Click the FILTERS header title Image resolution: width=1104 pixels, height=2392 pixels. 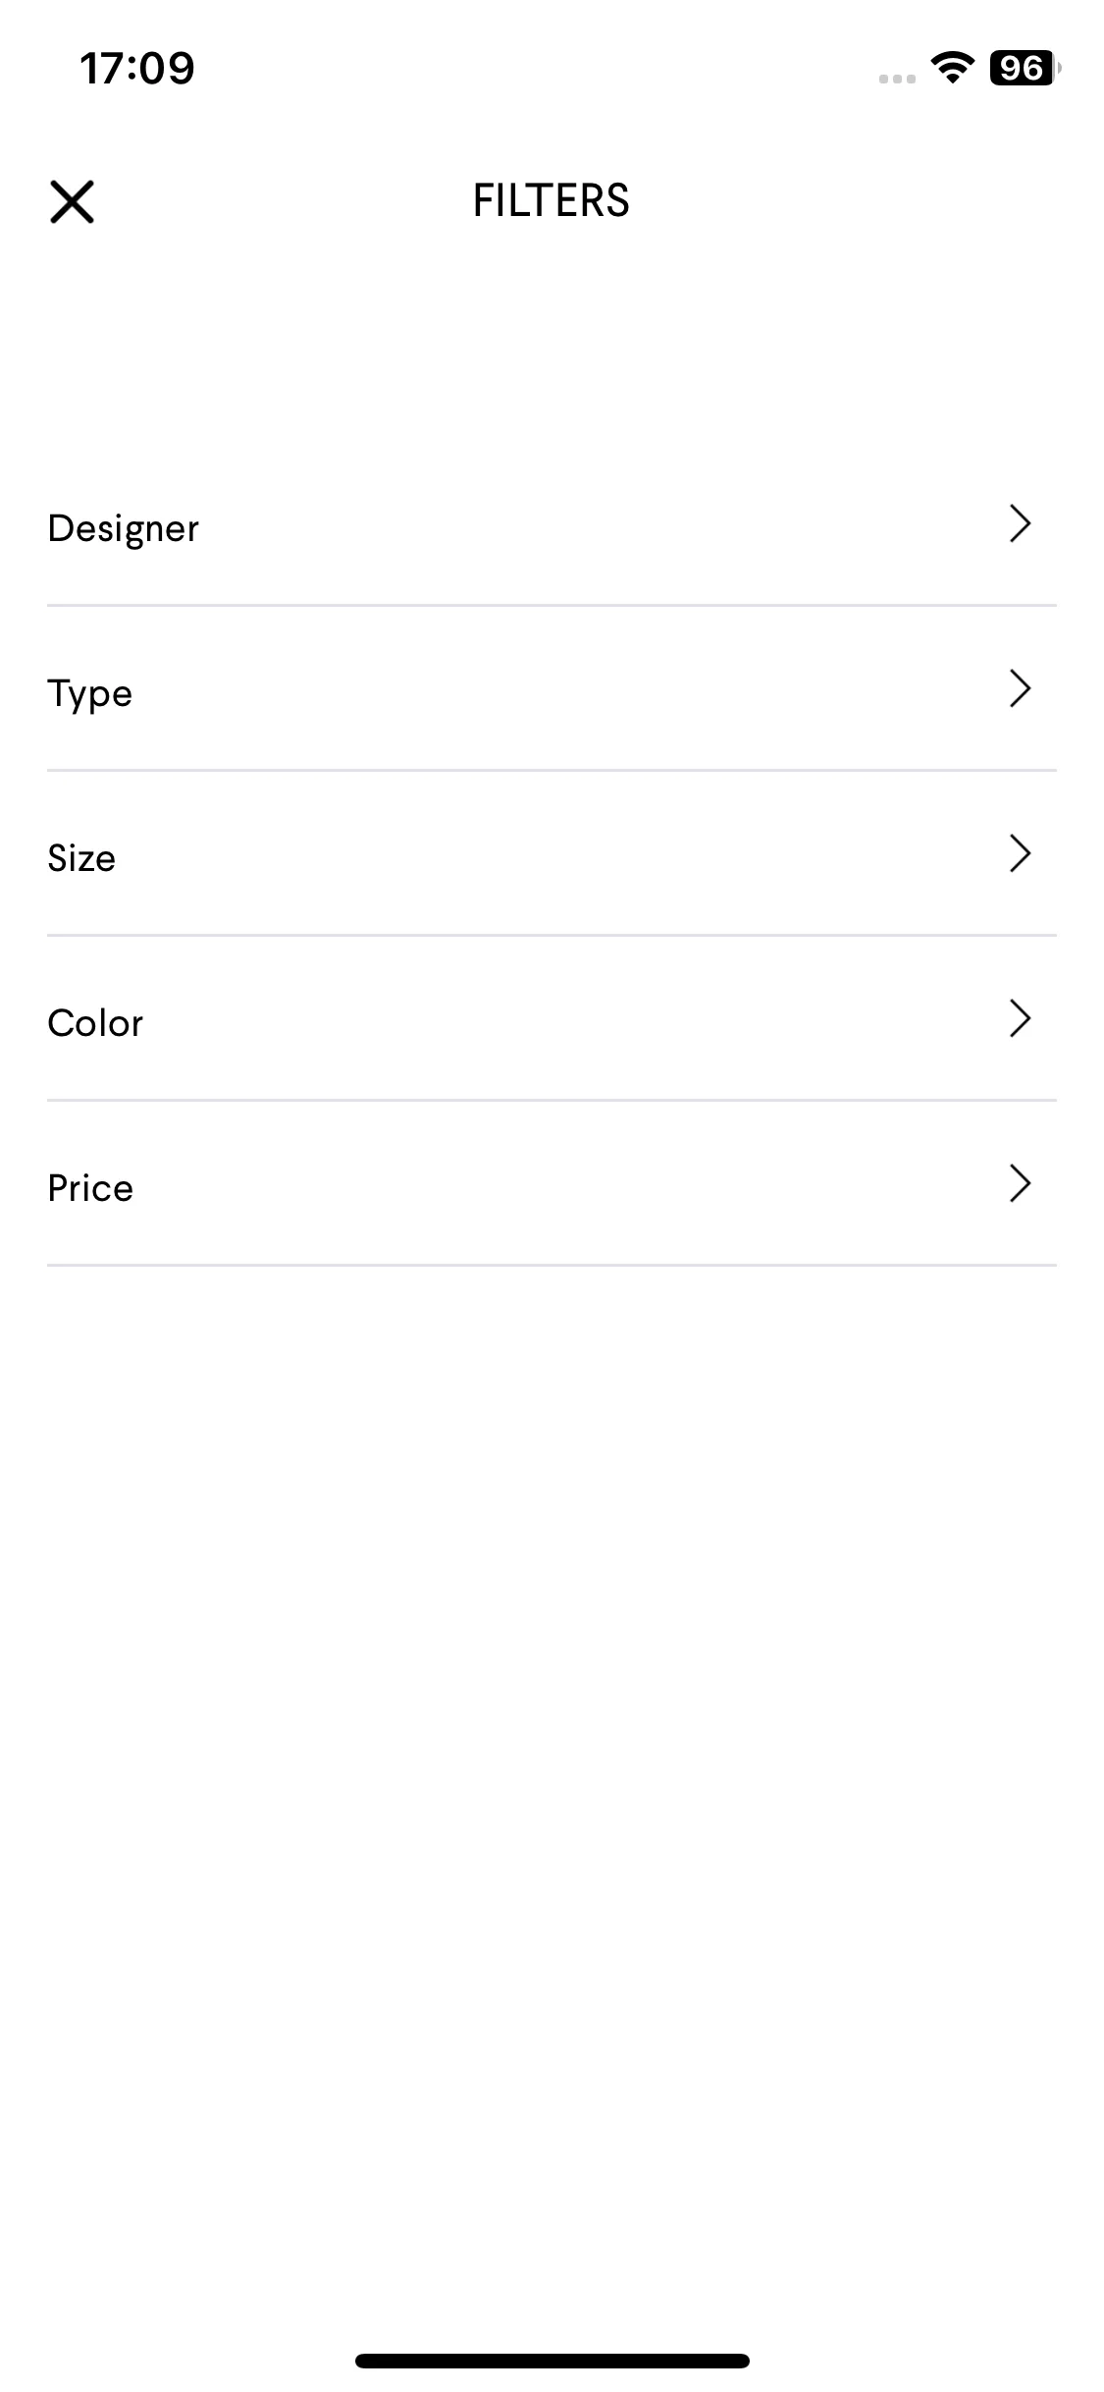[x=552, y=201]
